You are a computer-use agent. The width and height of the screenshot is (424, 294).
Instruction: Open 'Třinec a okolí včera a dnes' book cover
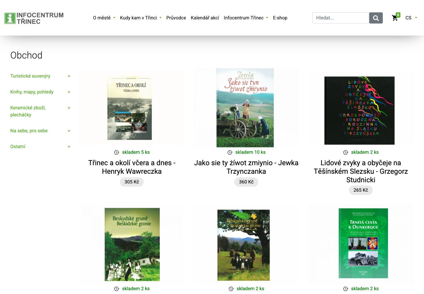[130, 108]
